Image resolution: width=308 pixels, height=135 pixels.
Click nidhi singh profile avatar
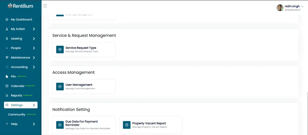(280, 8)
